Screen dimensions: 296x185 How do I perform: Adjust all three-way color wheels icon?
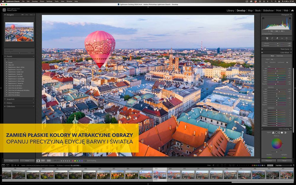(x=273, y=133)
